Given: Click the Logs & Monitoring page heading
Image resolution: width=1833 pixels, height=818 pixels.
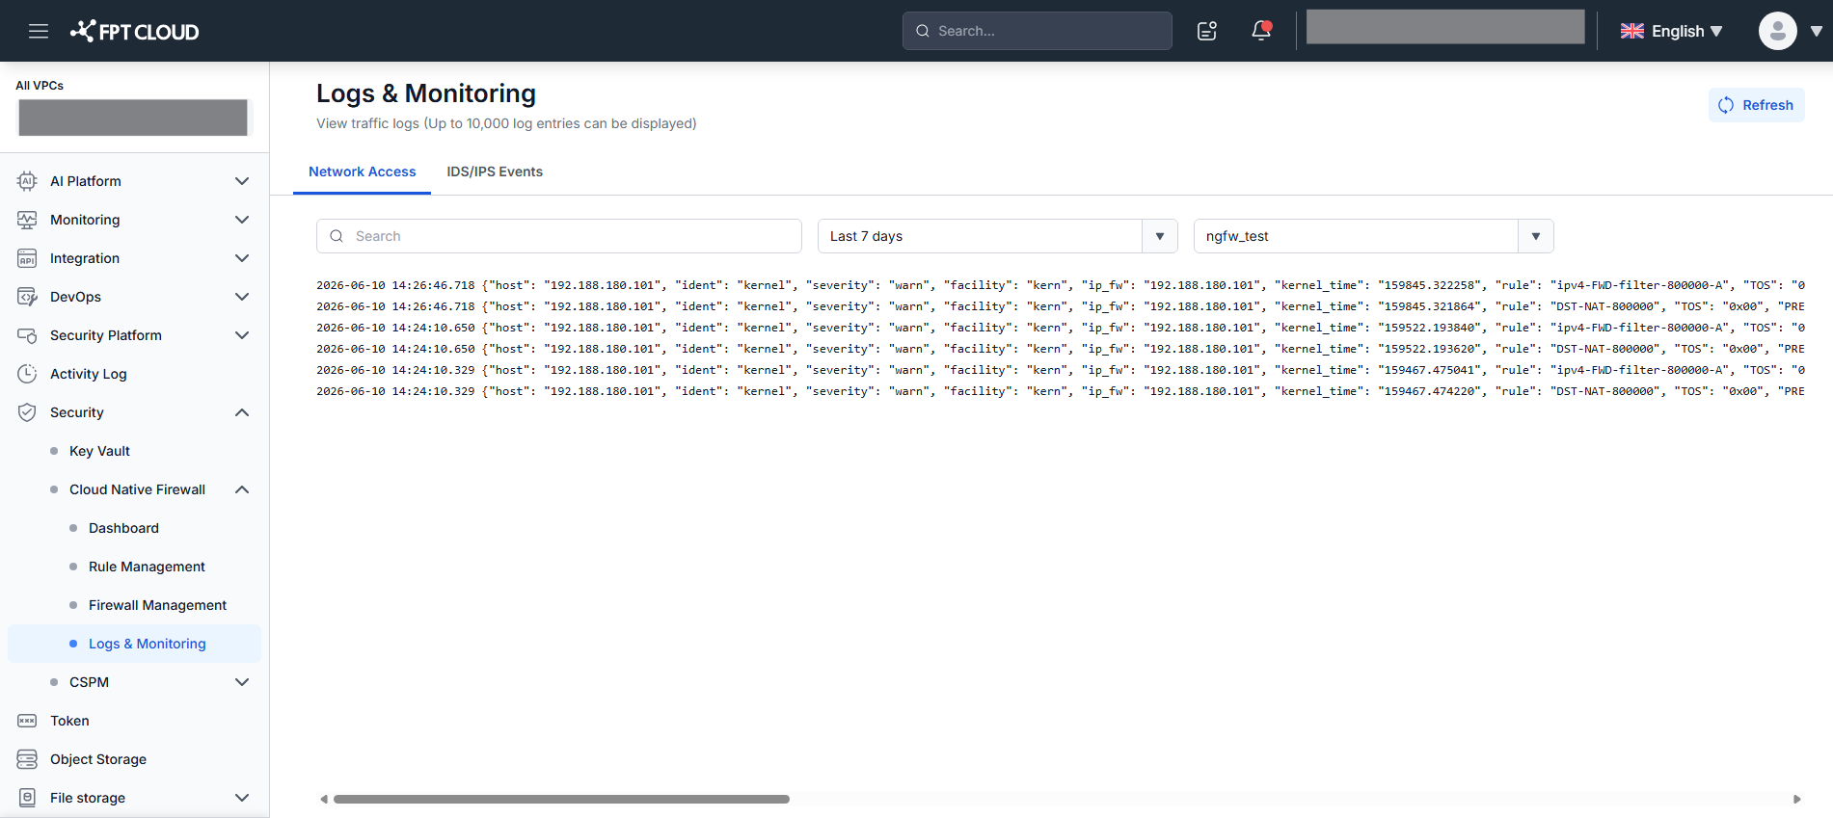Looking at the screenshot, I should coord(426,93).
